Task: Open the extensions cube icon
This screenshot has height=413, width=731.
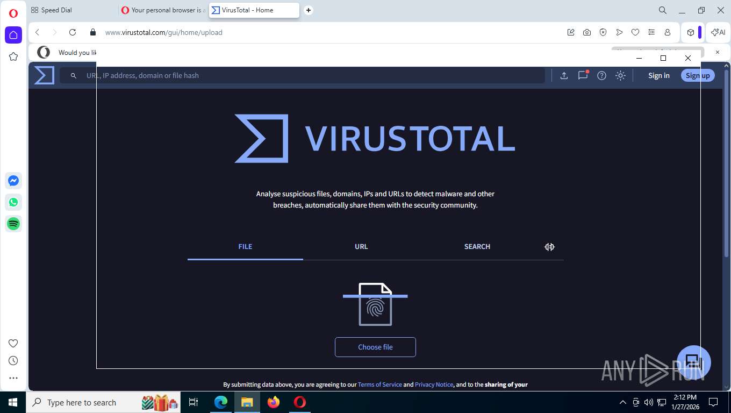Action: click(691, 32)
